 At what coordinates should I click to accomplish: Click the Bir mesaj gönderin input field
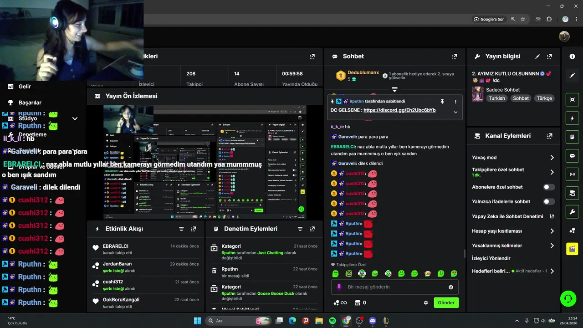(x=394, y=287)
